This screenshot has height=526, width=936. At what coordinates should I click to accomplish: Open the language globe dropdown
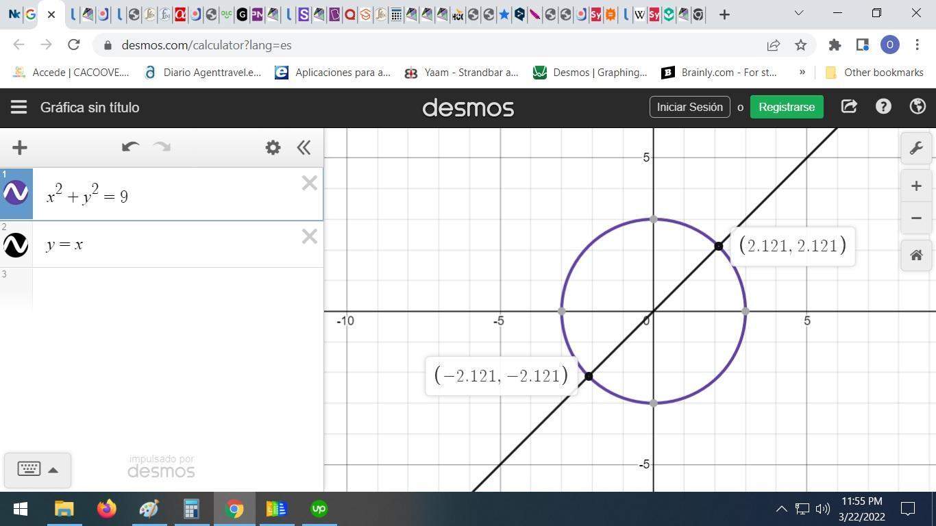(x=917, y=107)
